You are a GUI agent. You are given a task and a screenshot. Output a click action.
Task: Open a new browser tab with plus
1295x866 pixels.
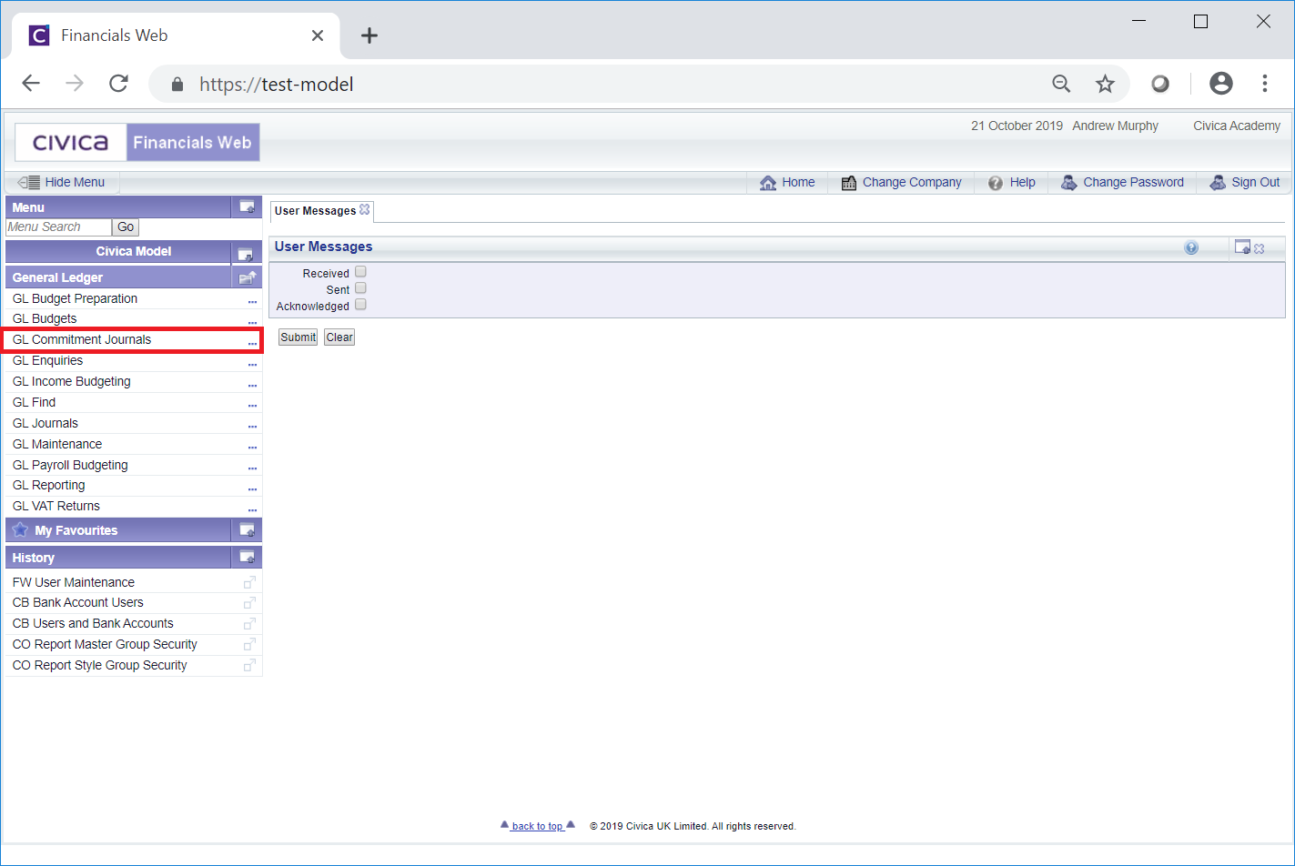[369, 35]
